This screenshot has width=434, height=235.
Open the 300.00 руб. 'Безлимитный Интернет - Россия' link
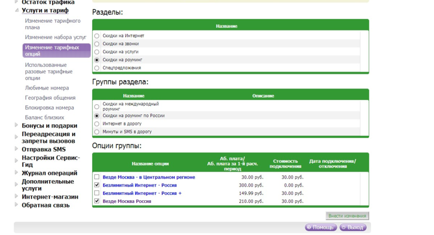139,185
